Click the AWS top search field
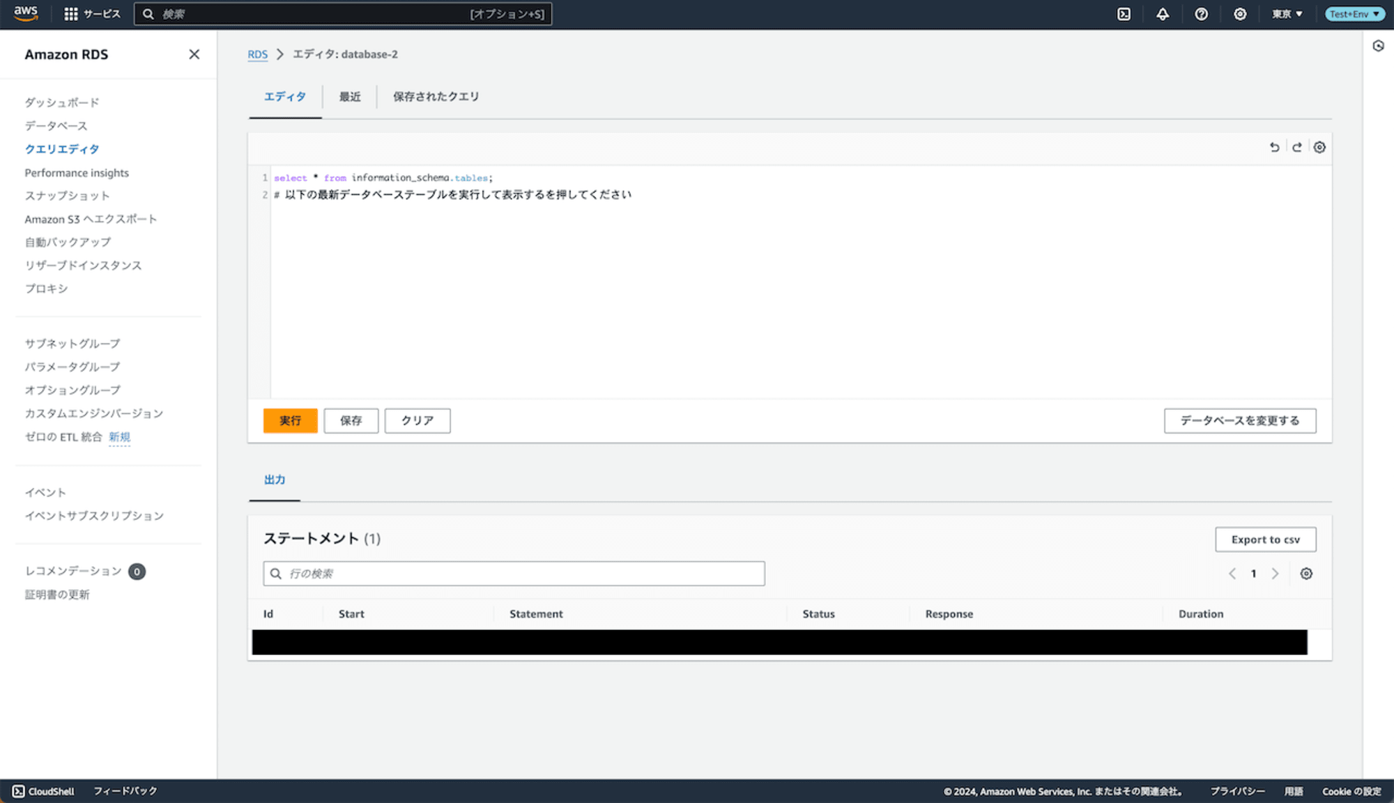 click(x=343, y=14)
